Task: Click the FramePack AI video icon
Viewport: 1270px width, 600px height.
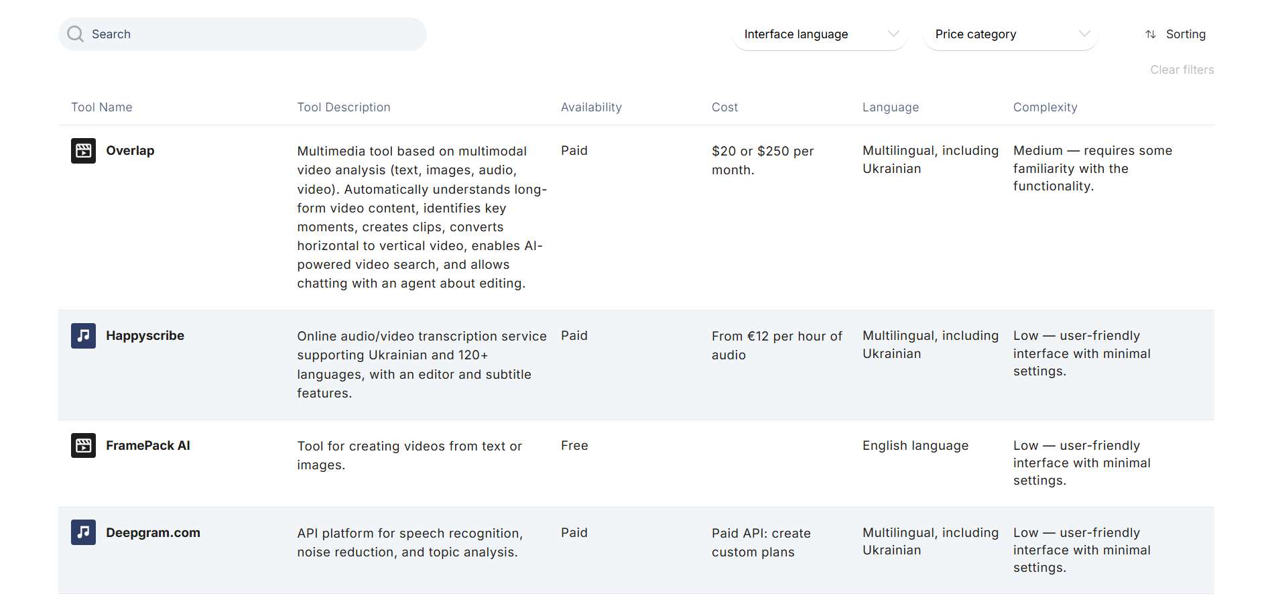Action: pyautogui.click(x=84, y=446)
